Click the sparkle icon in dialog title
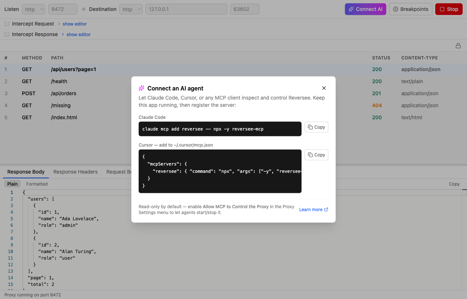Image resolution: width=467 pixels, height=299 pixels. pos(142,88)
